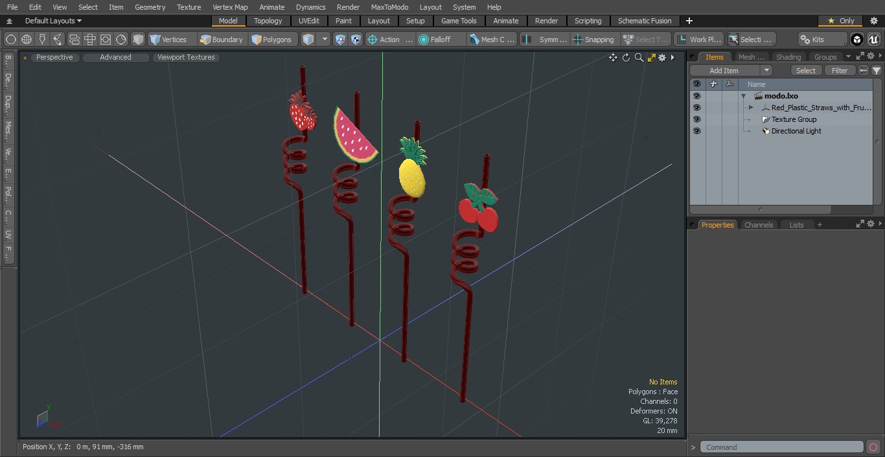Screen dimensions: 885x457
Task: Select the pen-shaped tool icon in toolbar
Action: click(42, 40)
